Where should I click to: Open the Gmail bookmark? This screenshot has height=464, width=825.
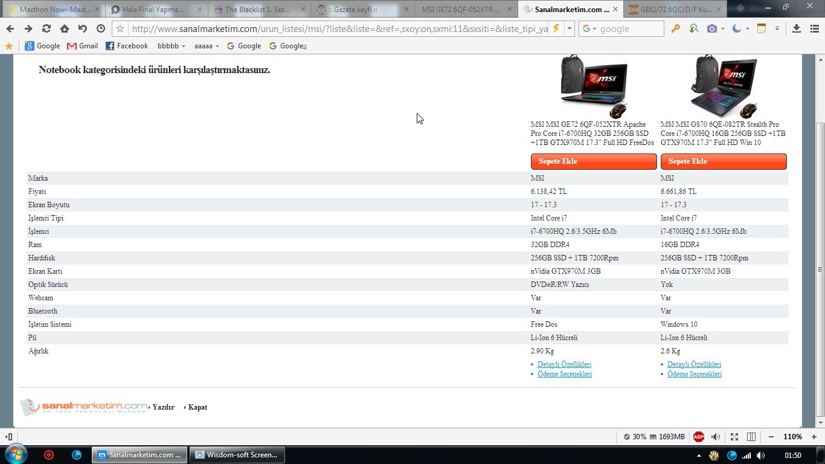coord(82,46)
